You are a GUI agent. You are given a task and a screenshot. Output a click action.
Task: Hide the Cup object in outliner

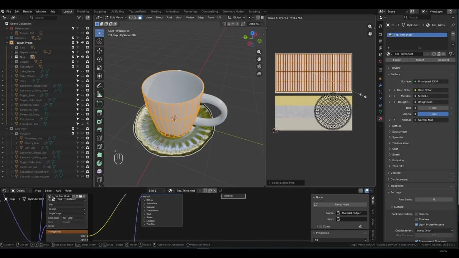pos(82,57)
